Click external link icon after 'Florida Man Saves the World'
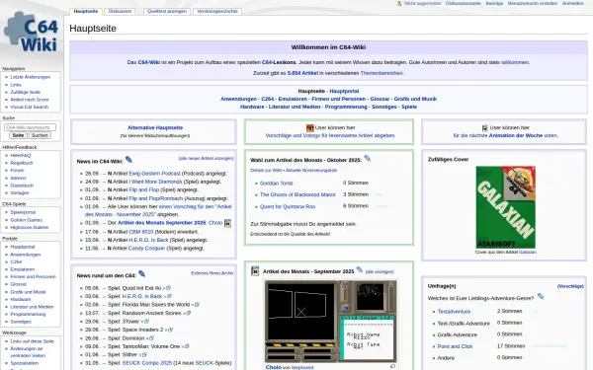The width and height of the screenshot is (593, 370). point(197,305)
